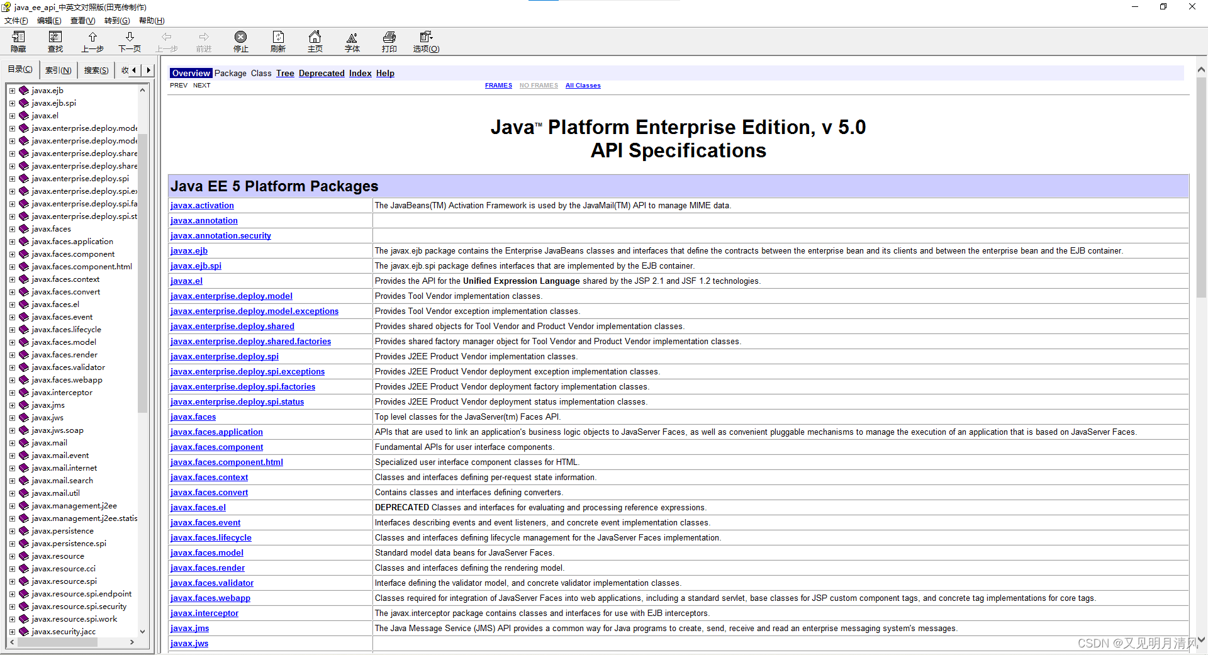Screen dimensions: 1208x655
Task: Open the javax.activation package link
Action: coord(202,205)
